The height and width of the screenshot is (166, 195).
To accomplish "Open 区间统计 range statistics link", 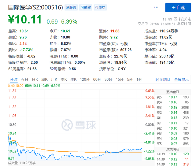I will (163, 79).
